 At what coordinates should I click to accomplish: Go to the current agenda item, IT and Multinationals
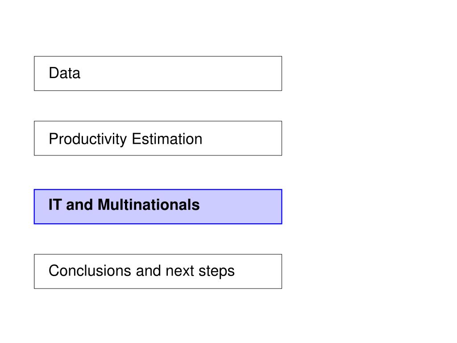point(158,206)
